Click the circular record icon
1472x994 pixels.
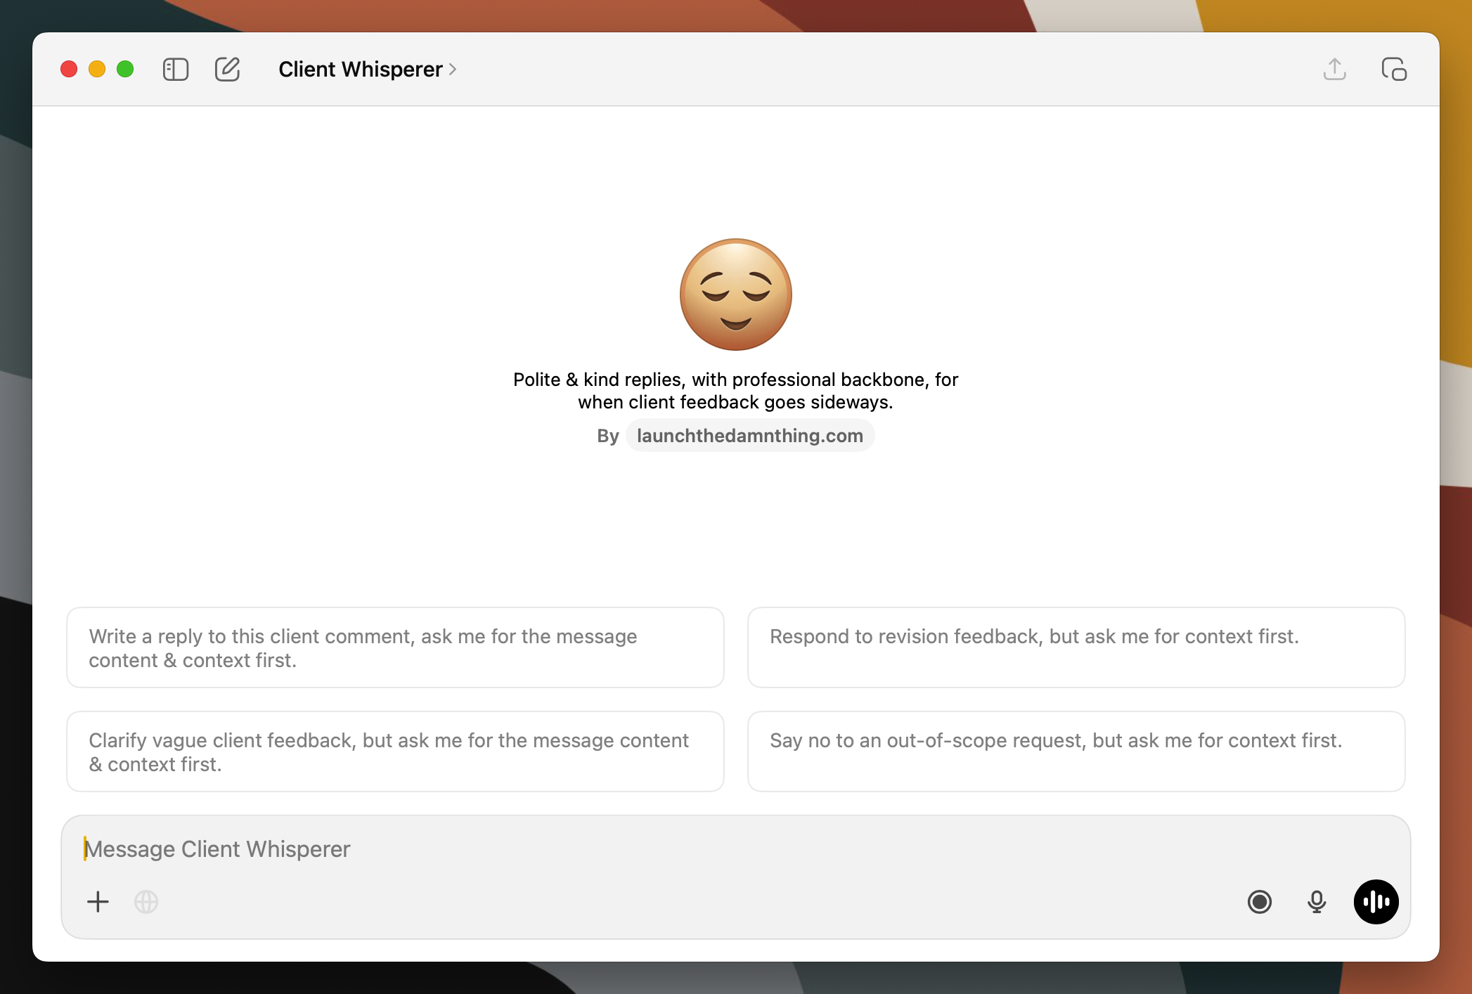tap(1259, 902)
